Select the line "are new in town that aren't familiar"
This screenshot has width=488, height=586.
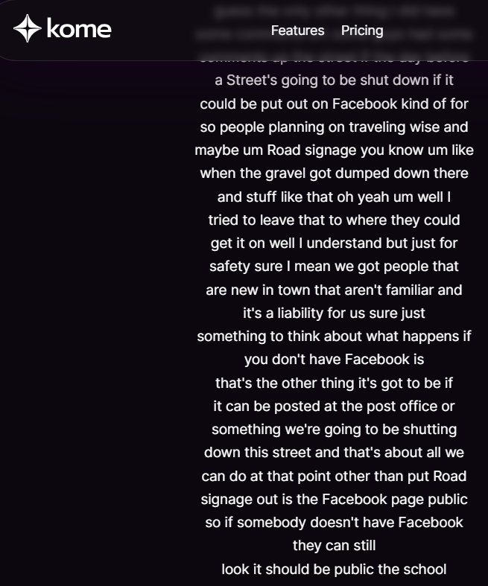click(334, 290)
